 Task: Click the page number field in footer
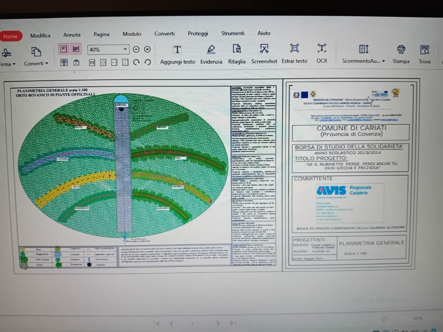click(x=192, y=324)
